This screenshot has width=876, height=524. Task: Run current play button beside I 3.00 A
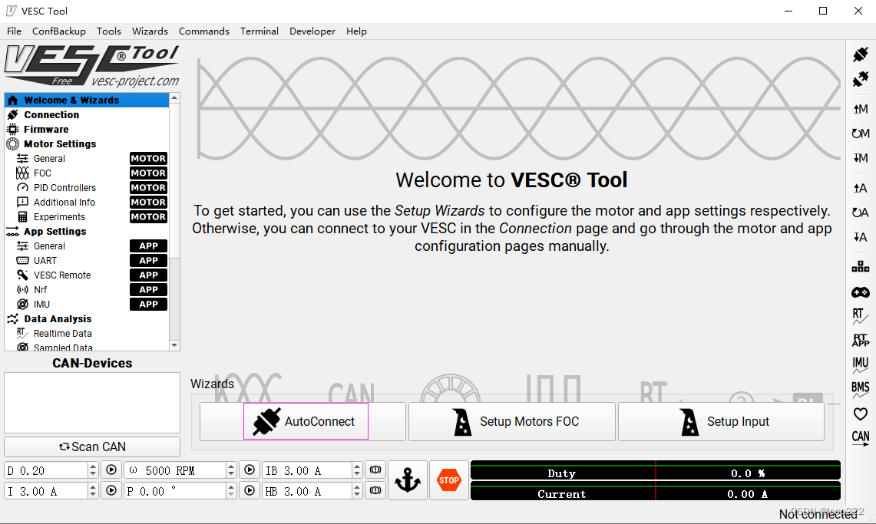point(111,490)
